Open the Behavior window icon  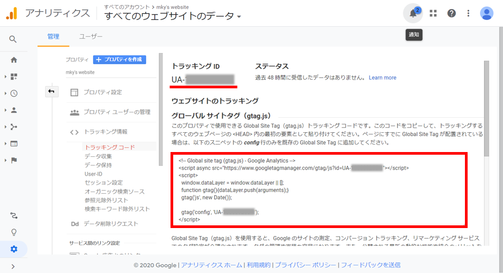[14, 143]
